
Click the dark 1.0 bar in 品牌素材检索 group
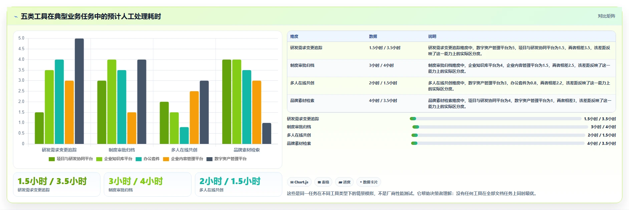point(267,134)
